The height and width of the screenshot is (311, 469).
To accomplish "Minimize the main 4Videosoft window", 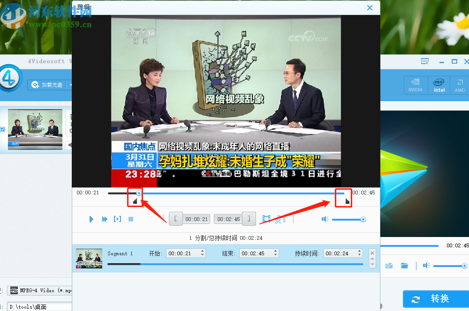I will 442,62.
